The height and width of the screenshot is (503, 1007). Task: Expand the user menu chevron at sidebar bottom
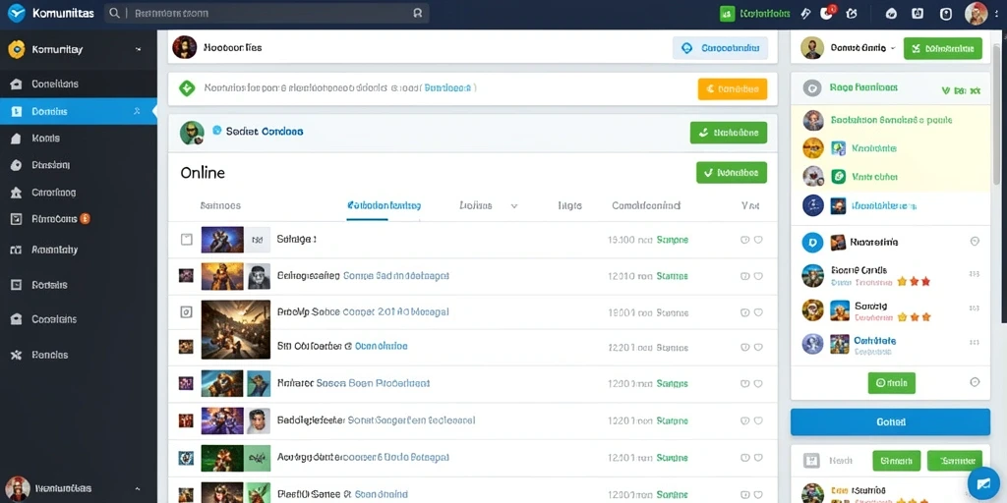pyautogui.click(x=137, y=488)
